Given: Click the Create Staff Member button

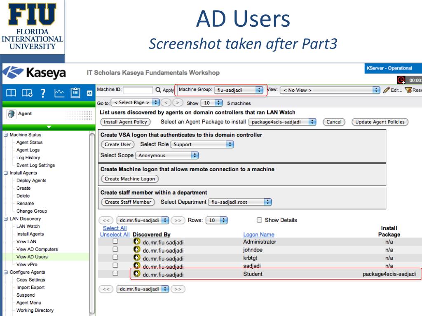Looking at the screenshot, I should 128,202.
